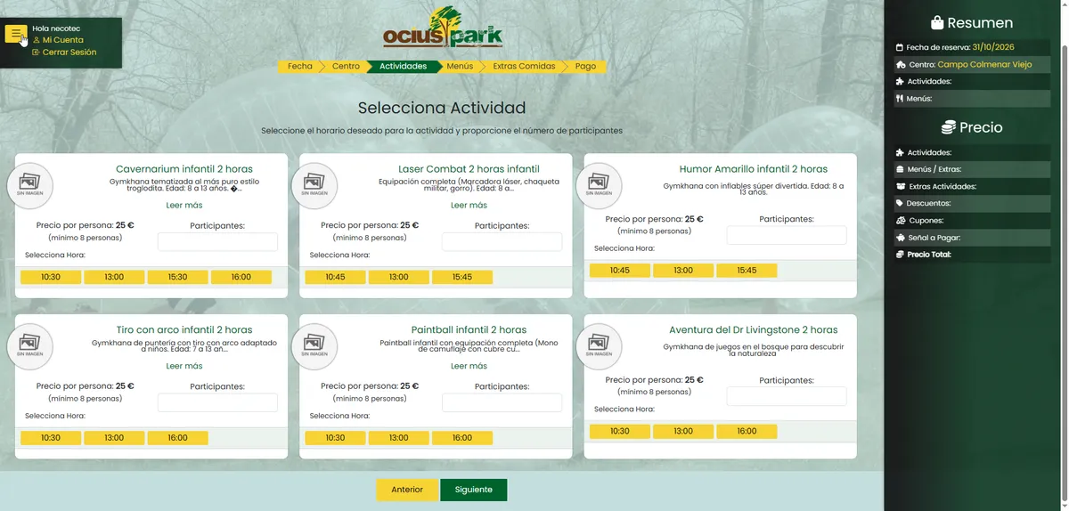Go to the Centro step
This screenshot has width=1069, height=511.
pos(346,66)
